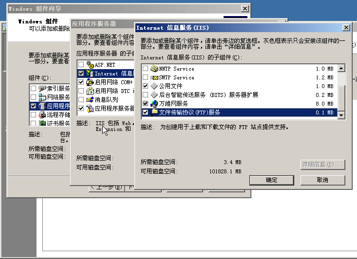Viewport: 357px width, 259px height.
Task: Enable the SMTP Service checkbox
Action: (145, 77)
